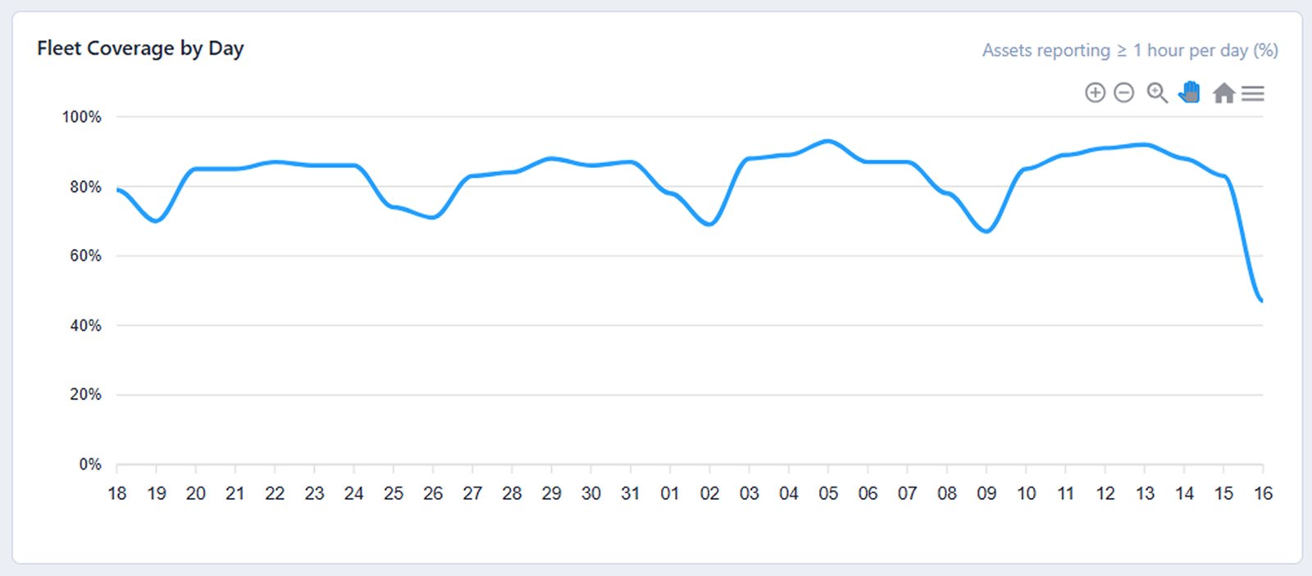Open the chart hamburger menu

1253,93
